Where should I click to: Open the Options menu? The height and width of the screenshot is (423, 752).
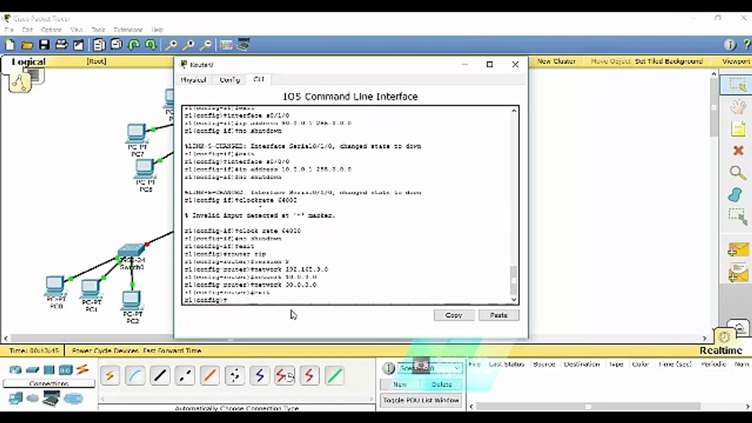pos(51,29)
